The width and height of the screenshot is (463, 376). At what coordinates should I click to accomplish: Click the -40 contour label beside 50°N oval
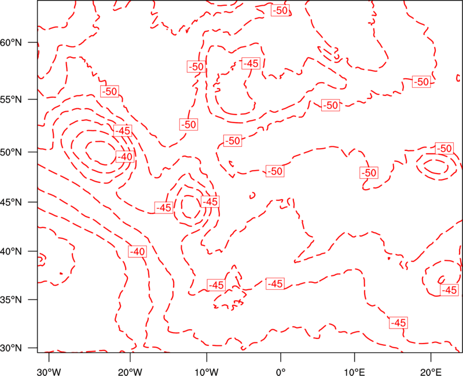pyautogui.click(x=125, y=157)
